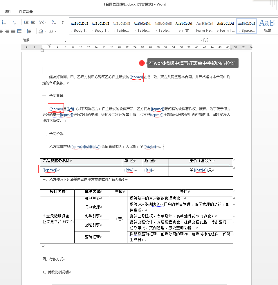
Task: Apply first grey Table... style
Action: 121,27
